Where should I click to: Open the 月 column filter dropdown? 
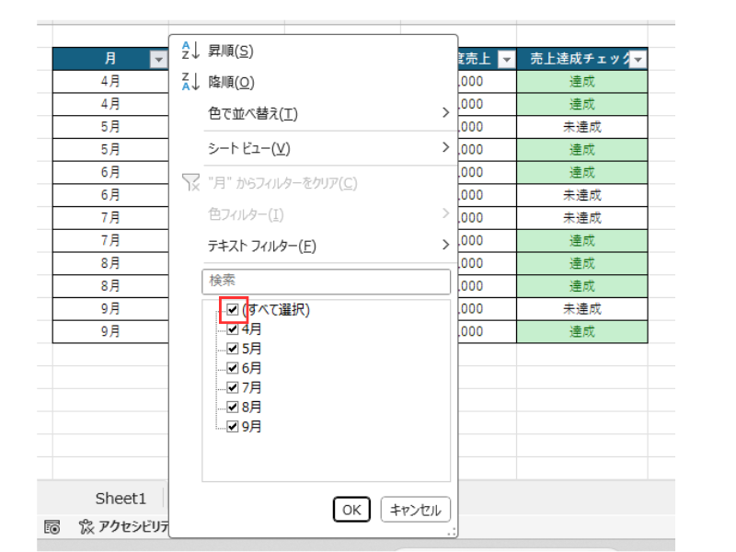pos(157,60)
